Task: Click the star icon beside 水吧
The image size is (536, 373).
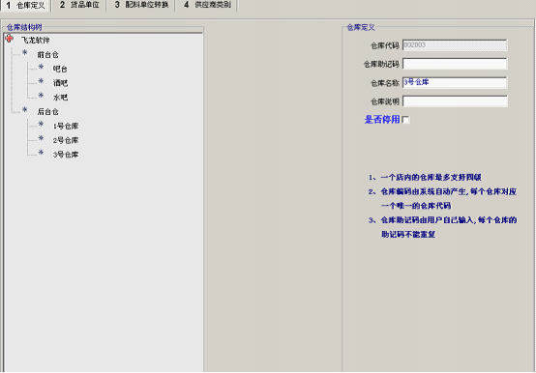Action: point(41,96)
